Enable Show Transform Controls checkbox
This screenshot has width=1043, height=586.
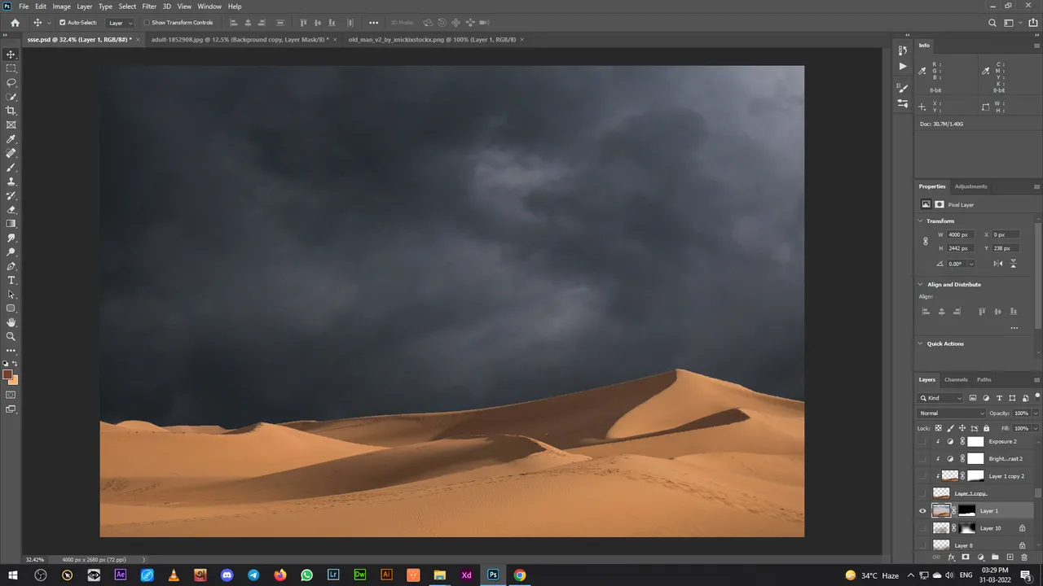coord(147,23)
